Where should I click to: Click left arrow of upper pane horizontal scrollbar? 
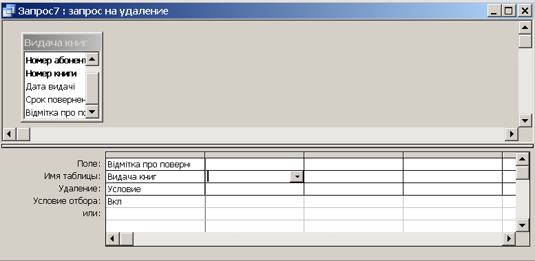click(9, 134)
